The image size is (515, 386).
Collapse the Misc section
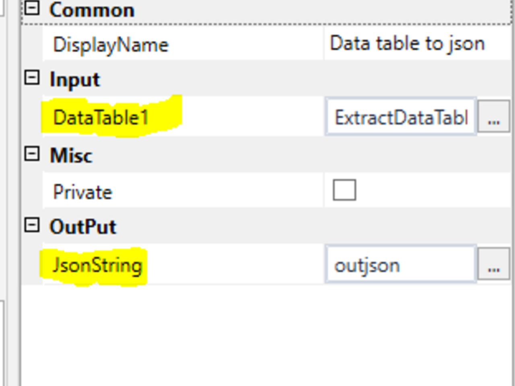tap(32, 154)
